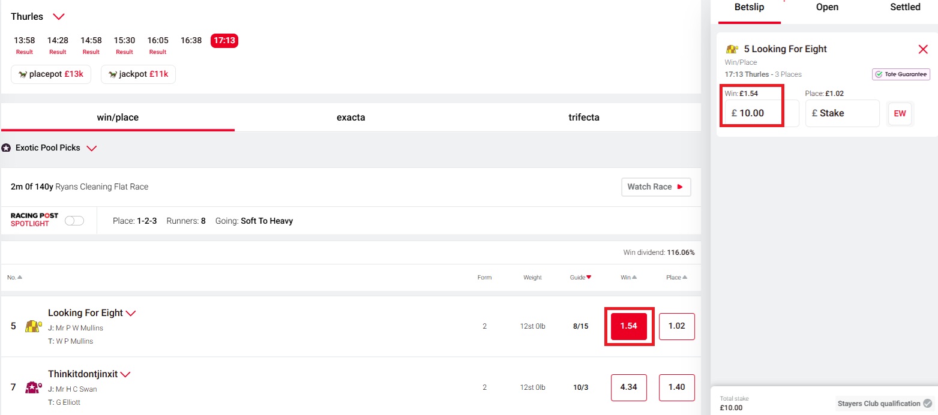Switch to the exacta tab
The width and height of the screenshot is (938, 415).
pyautogui.click(x=351, y=117)
